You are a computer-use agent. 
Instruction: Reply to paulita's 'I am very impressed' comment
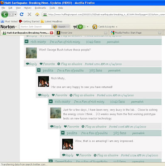tap(68, 155)
